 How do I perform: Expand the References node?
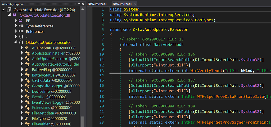pyautogui.click(x=16, y=32)
